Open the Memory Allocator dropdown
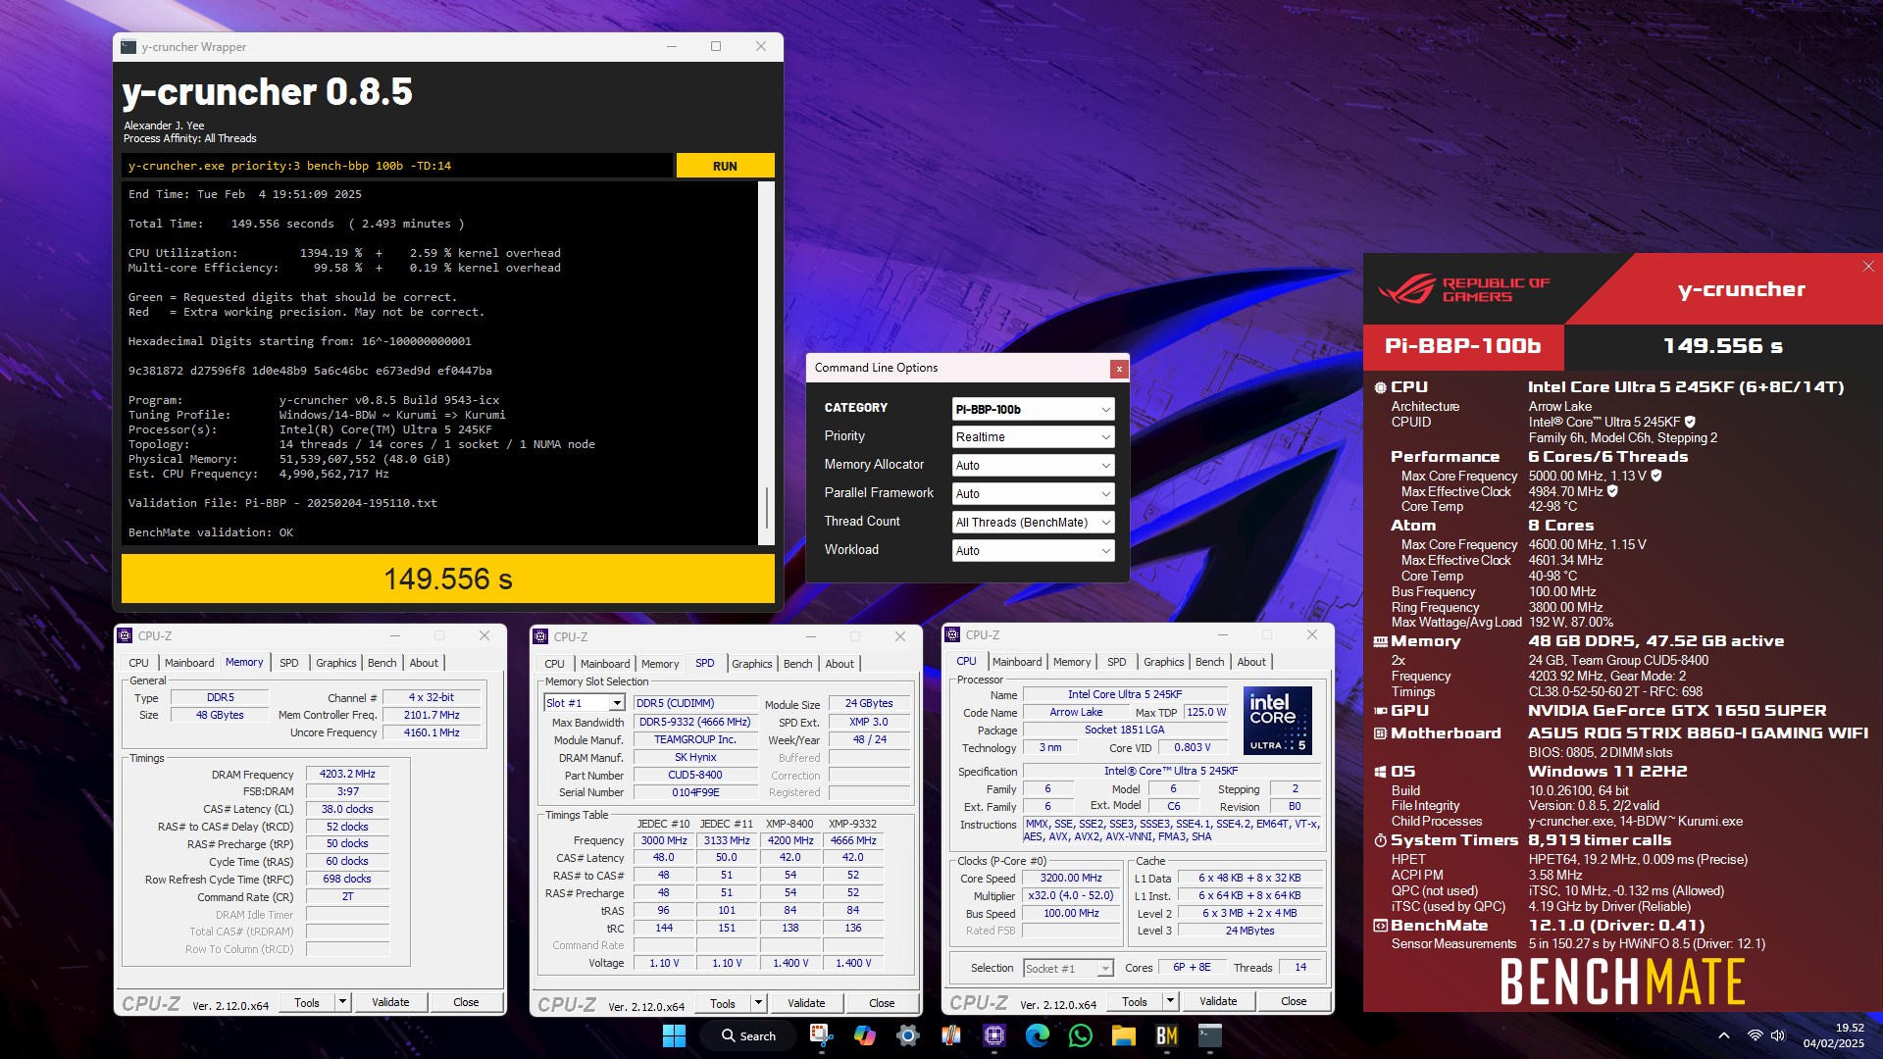The width and height of the screenshot is (1883, 1059). point(1033,466)
